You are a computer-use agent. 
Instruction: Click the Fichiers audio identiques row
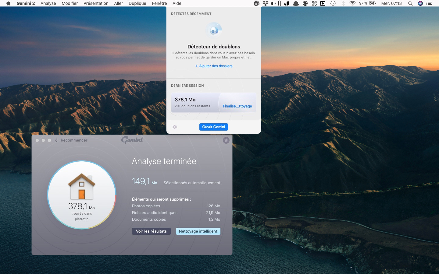[x=176, y=213]
